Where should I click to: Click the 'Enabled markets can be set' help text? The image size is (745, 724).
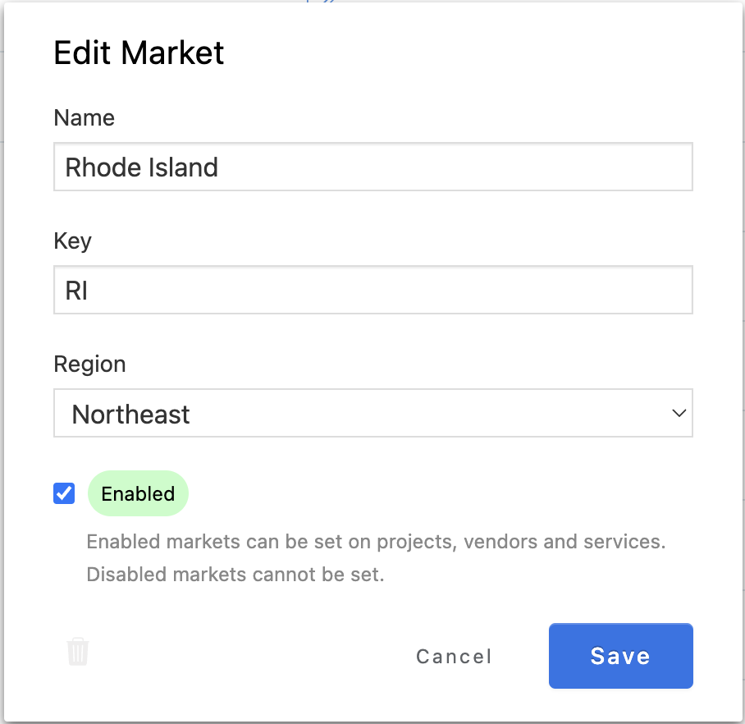[x=376, y=542]
